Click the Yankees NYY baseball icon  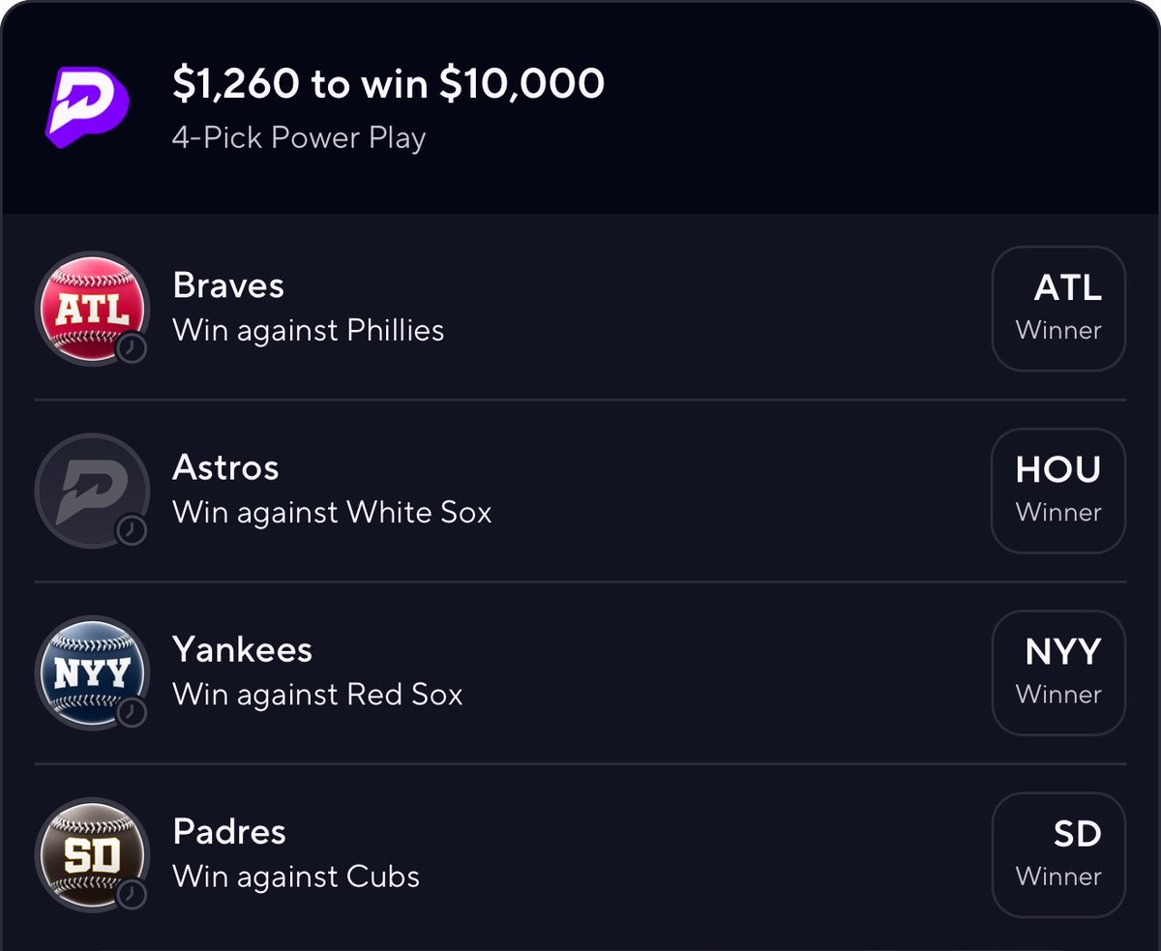pos(92,672)
